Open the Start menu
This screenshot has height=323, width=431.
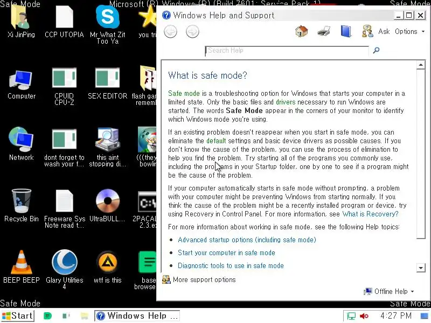[x=17, y=315]
